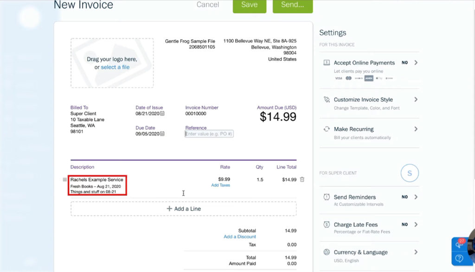475x272 pixels.
Task: Open the Currency & Language settings chevron
Action: click(417, 252)
